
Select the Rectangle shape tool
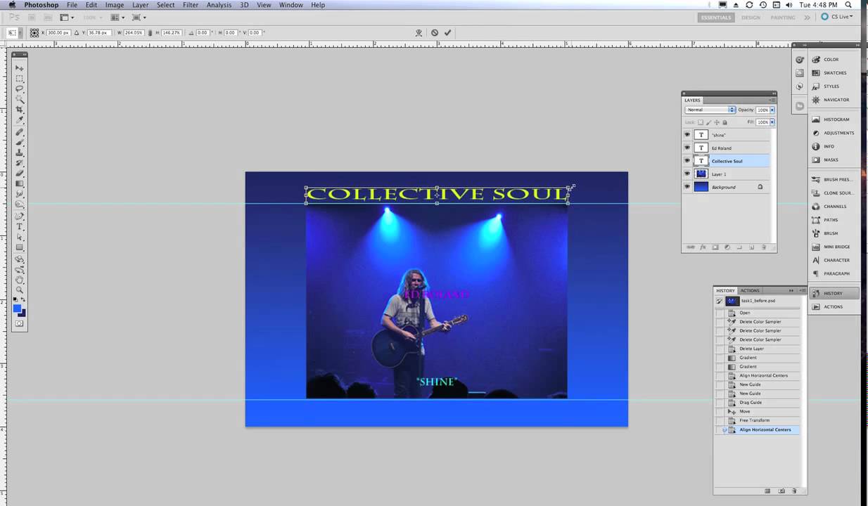[20, 248]
